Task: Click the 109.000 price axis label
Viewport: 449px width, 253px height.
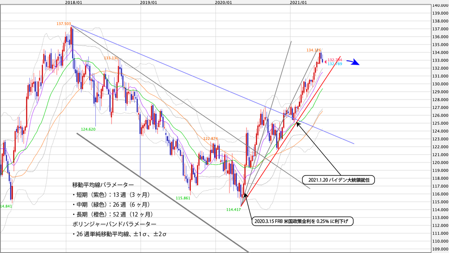Action: tap(440, 249)
